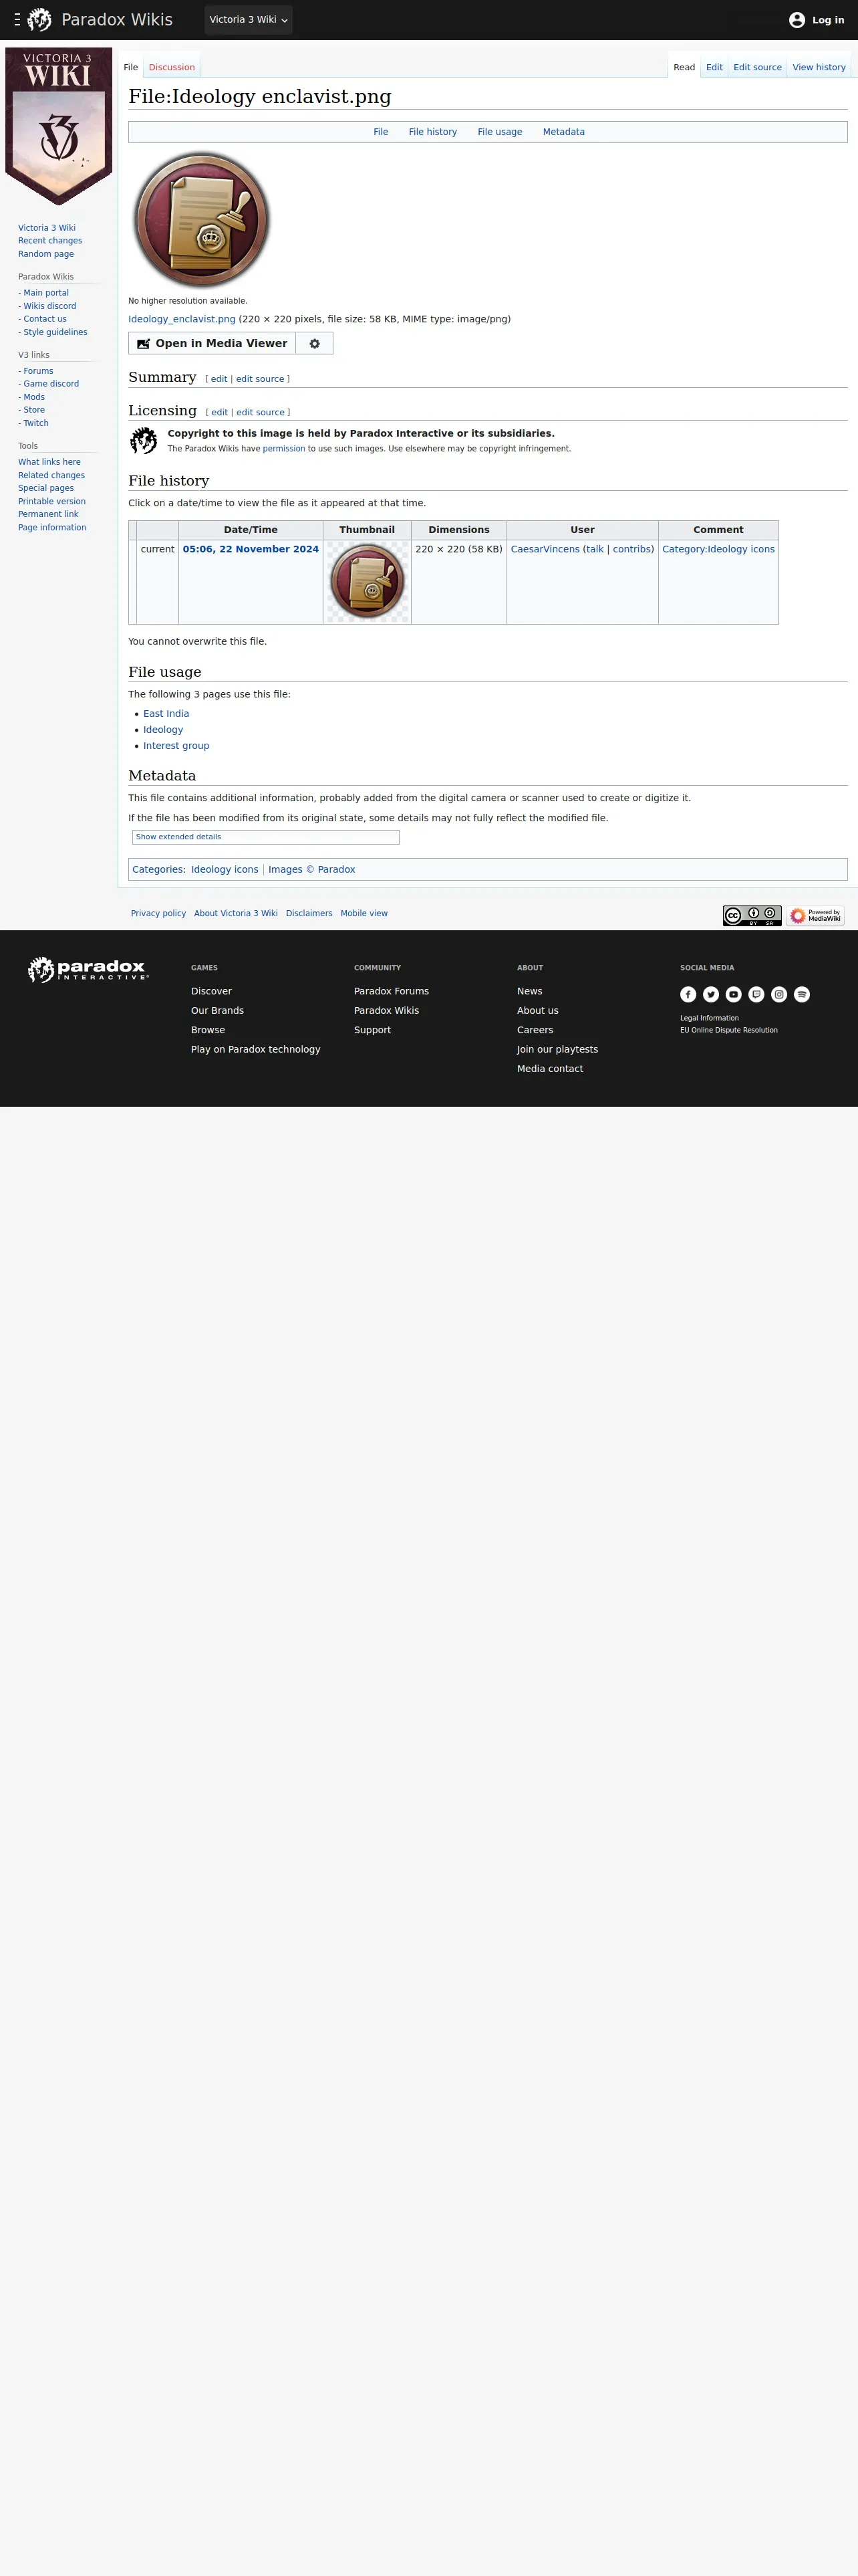Screen dimensions: 858x2576
Task: Open Style guidelines in sidebar
Action: coord(55,332)
